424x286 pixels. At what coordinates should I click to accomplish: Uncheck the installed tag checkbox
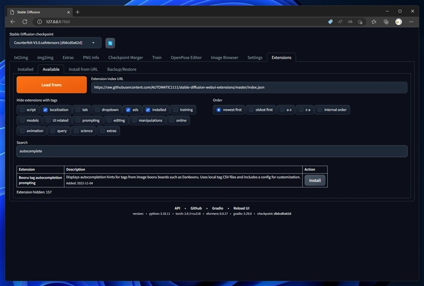[148, 110]
